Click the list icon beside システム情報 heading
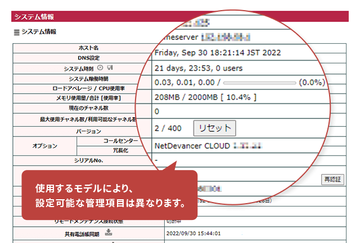 (x=16, y=33)
